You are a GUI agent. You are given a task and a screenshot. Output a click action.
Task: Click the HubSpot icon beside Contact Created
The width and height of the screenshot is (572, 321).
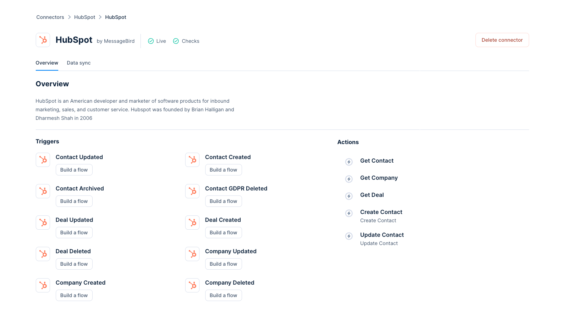click(192, 160)
